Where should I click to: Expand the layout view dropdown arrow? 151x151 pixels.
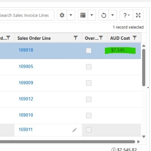click(92, 15)
